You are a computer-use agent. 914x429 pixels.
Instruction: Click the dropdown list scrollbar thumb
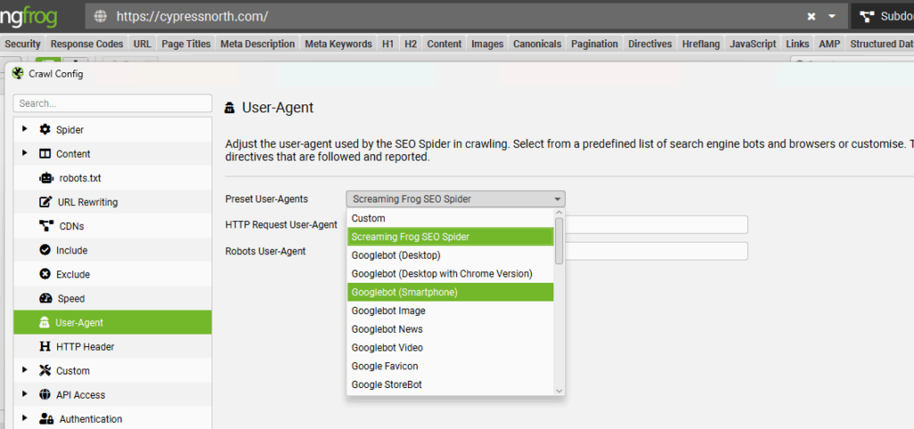559,241
